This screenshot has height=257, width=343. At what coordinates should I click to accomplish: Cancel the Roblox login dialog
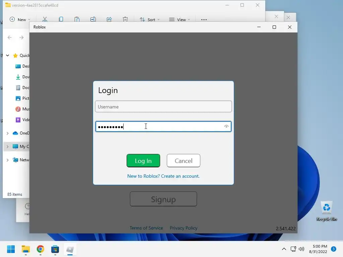coord(183,161)
